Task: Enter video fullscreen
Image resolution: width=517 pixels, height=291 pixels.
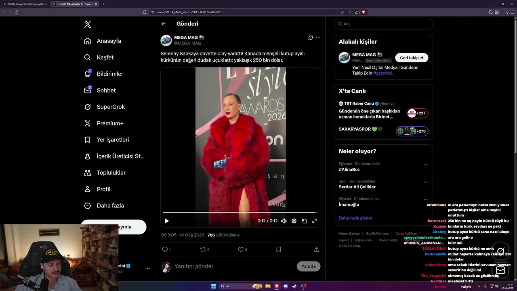Action: [x=314, y=221]
